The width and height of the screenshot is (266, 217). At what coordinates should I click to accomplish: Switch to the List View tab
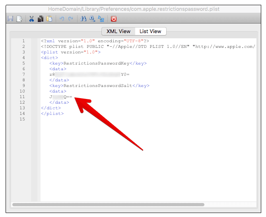(150, 32)
